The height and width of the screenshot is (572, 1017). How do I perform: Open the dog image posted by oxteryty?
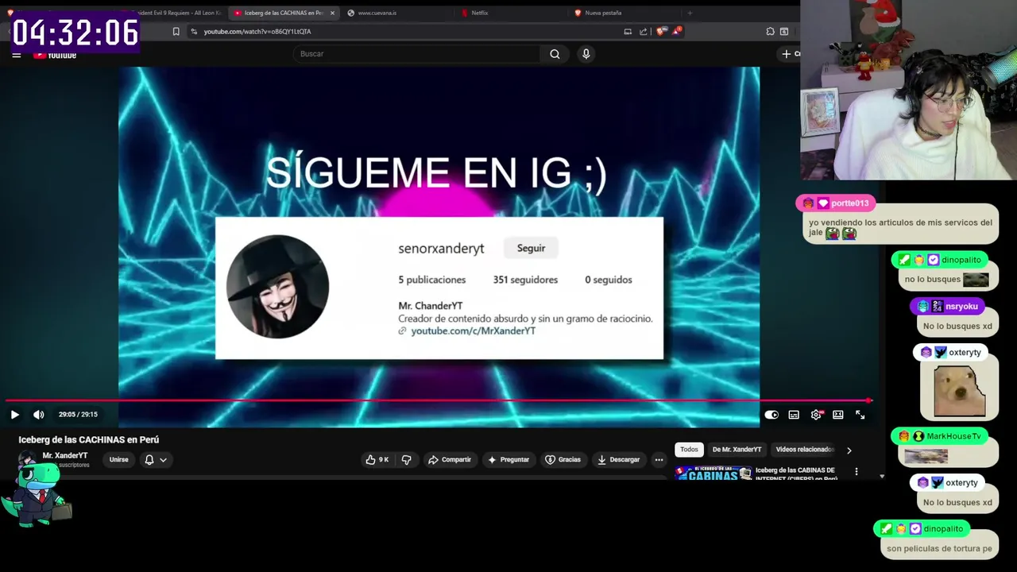959,391
